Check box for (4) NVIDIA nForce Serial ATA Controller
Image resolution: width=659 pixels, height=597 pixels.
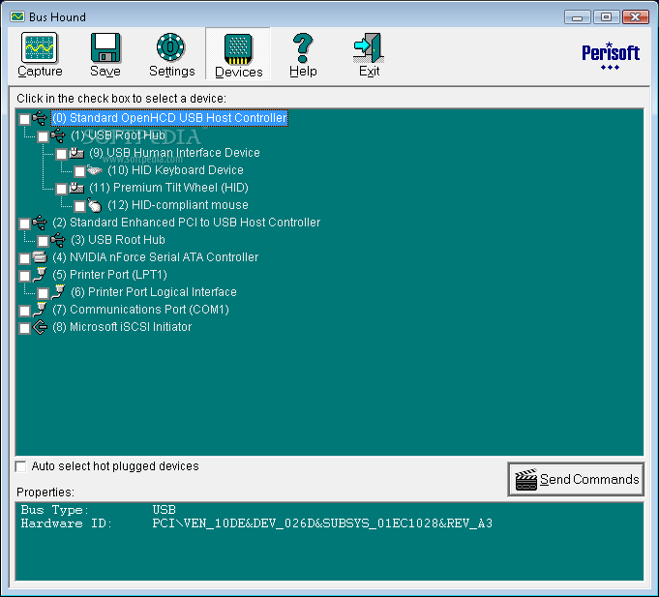click(24, 258)
